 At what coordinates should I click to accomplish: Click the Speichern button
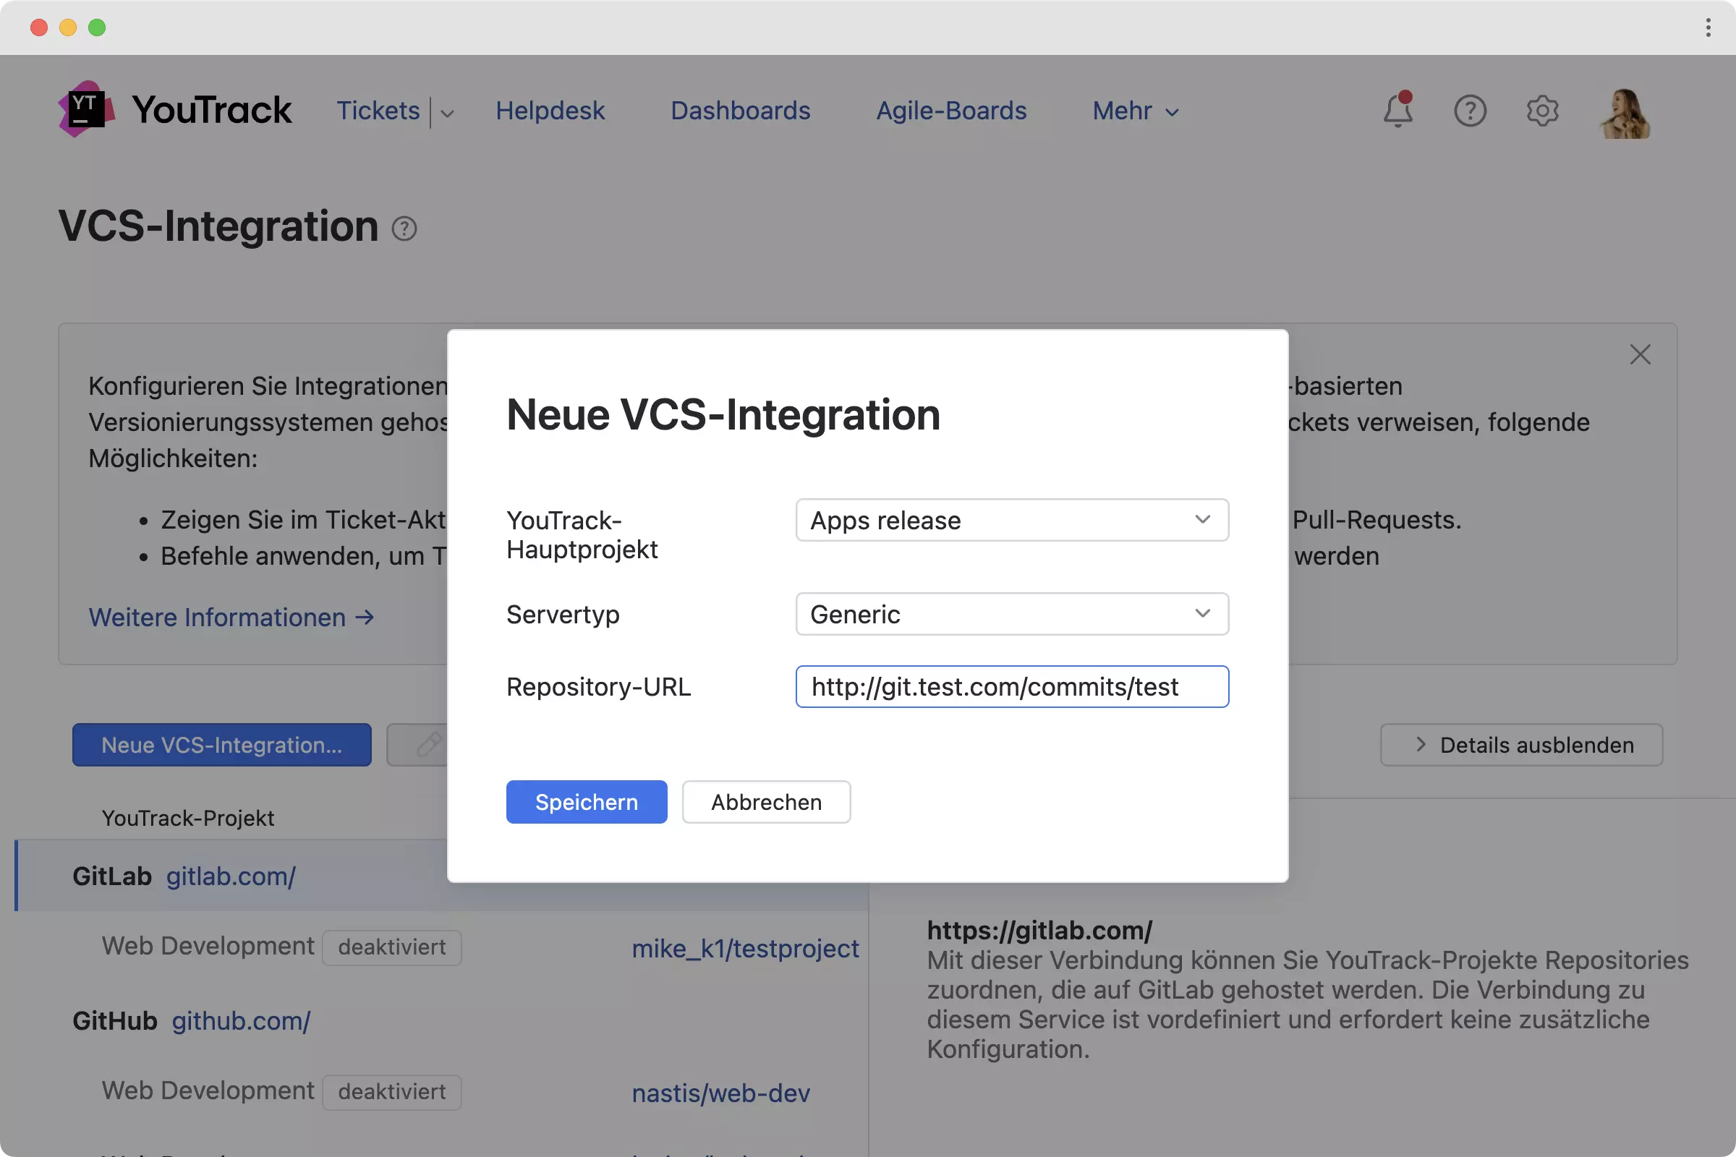tap(587, 802)
